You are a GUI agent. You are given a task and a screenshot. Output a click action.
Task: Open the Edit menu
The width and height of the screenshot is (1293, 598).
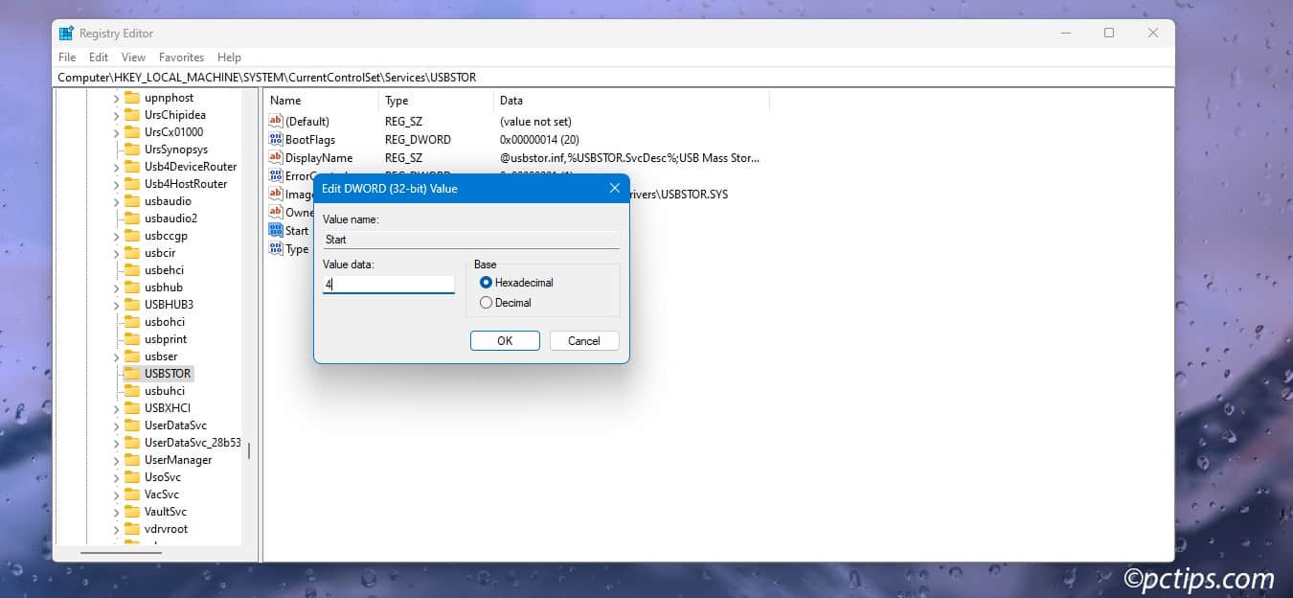(99, 57)
